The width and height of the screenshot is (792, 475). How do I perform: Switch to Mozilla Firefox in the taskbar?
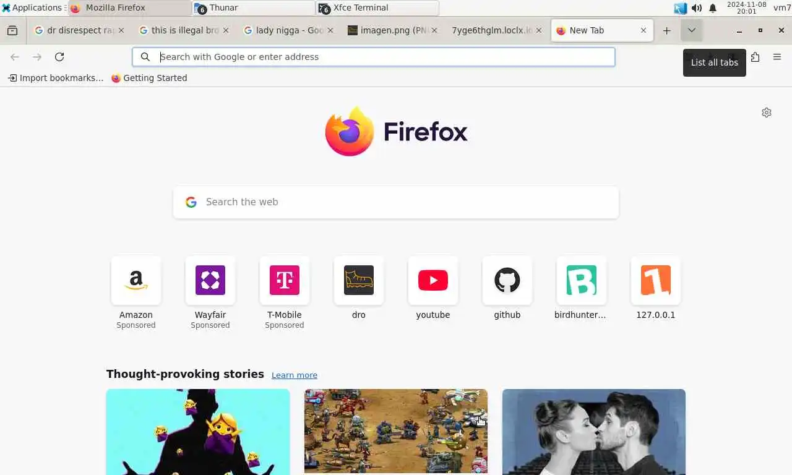(x=129, y=8)
